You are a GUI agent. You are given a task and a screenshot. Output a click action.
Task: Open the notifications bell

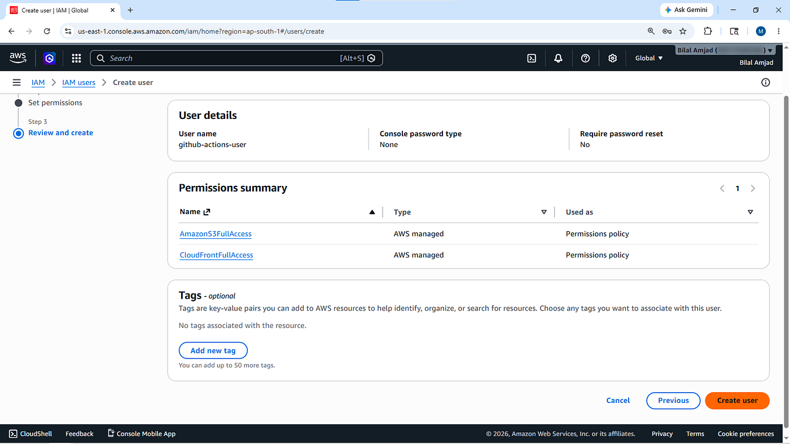pyautogui.click(x=559, y=58)
